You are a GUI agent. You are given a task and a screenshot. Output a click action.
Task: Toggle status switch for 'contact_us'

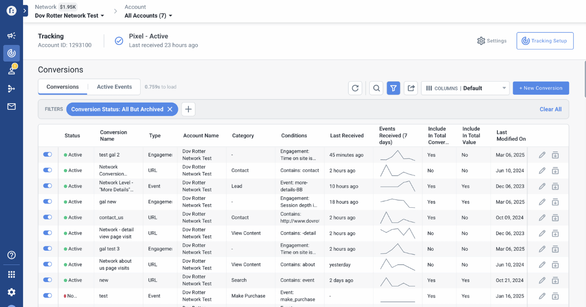pos(47,217)
